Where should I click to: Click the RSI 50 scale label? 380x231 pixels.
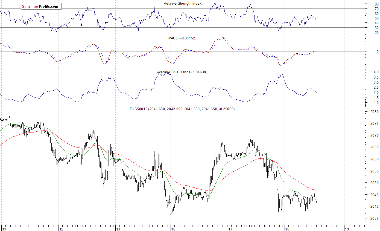(376, 18)
